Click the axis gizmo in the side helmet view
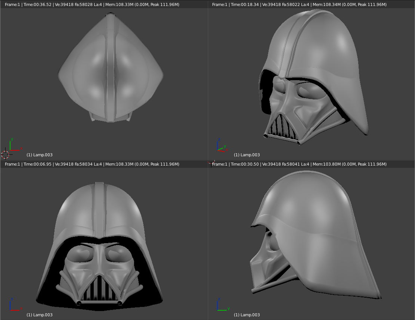Image resolution: width=415 pixels, height=320 pixels. coord(223,304)
